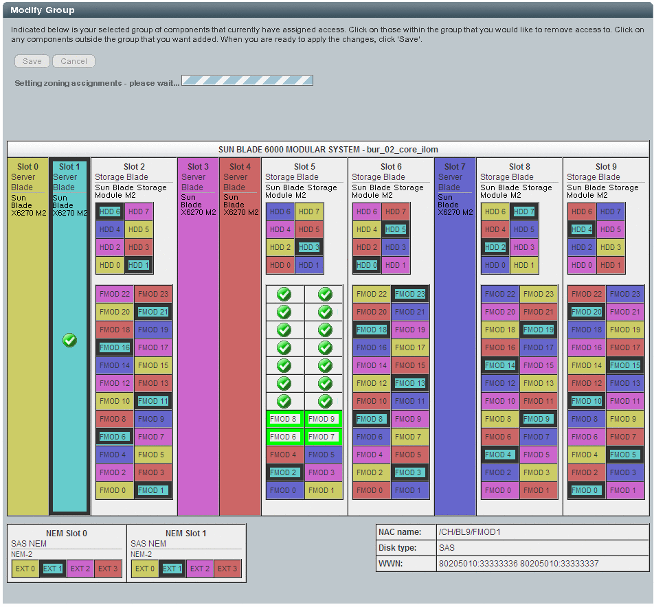Toggle FMOD 0 in Slot 9
The image size is (654, 607).
point(587,490)
